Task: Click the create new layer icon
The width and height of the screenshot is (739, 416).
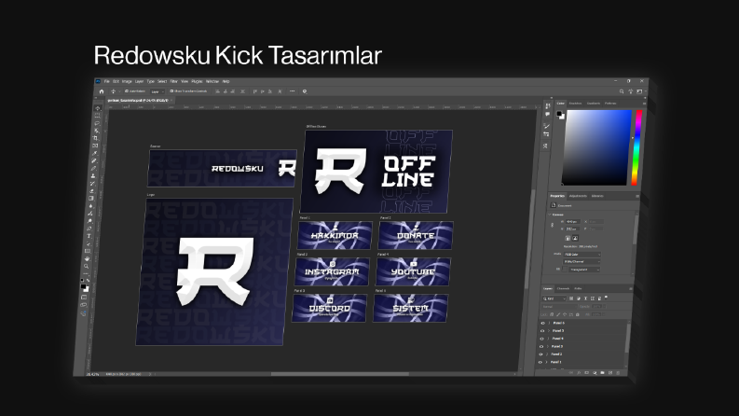Action: click(x=610, y=372)
